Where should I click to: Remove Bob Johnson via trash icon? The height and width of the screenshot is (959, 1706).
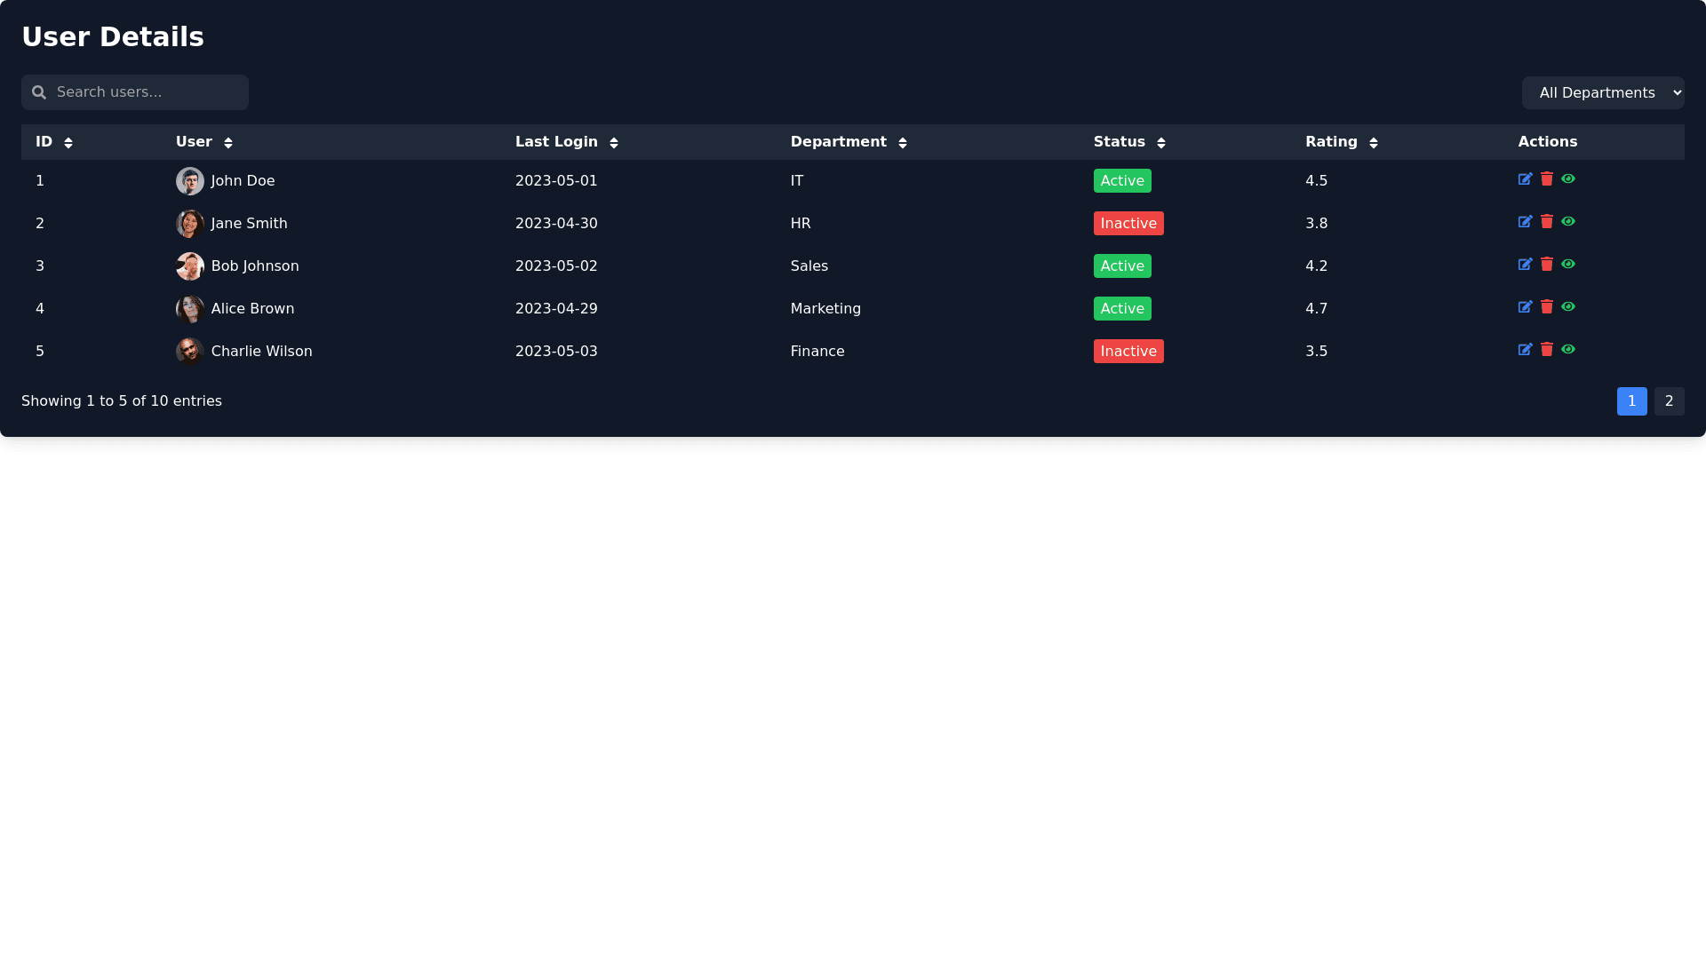click(1547, 265)
